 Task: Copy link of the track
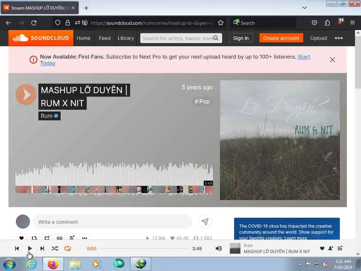coord(59,238)
